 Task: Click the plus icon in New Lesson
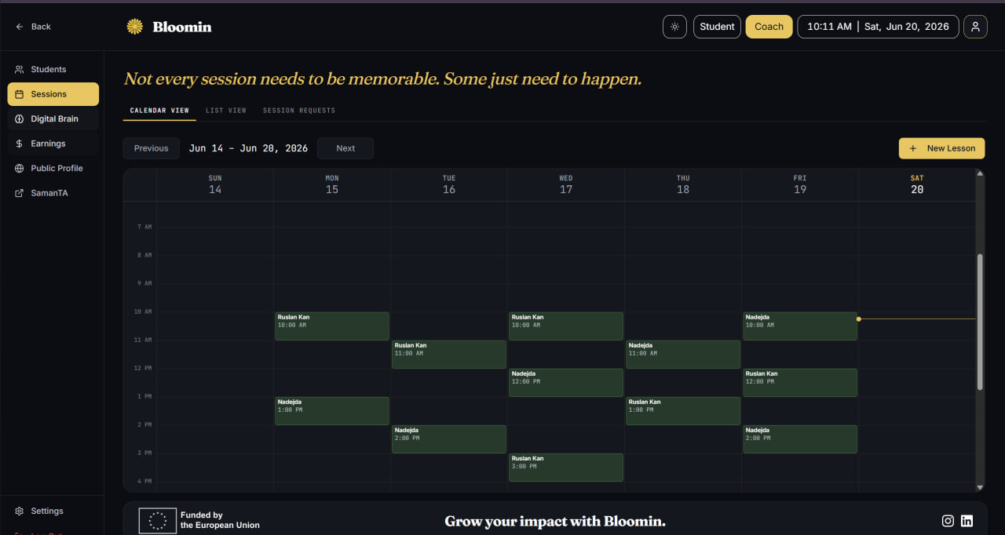click(x=912, y=148)
